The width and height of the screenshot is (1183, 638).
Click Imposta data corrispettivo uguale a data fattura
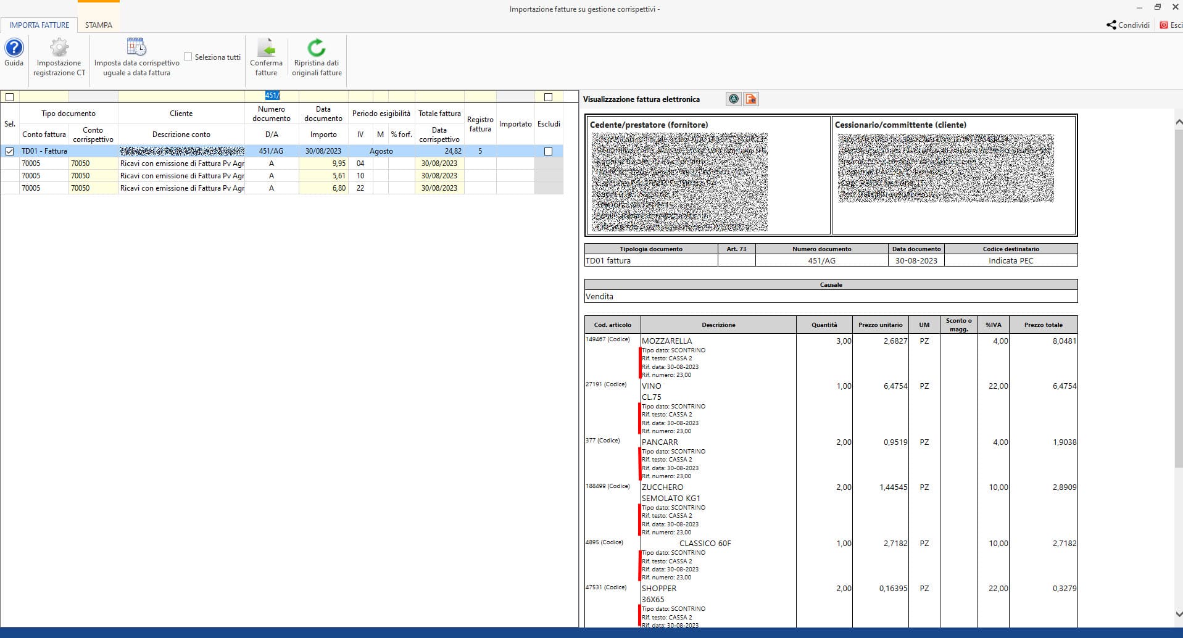[136, 48]
